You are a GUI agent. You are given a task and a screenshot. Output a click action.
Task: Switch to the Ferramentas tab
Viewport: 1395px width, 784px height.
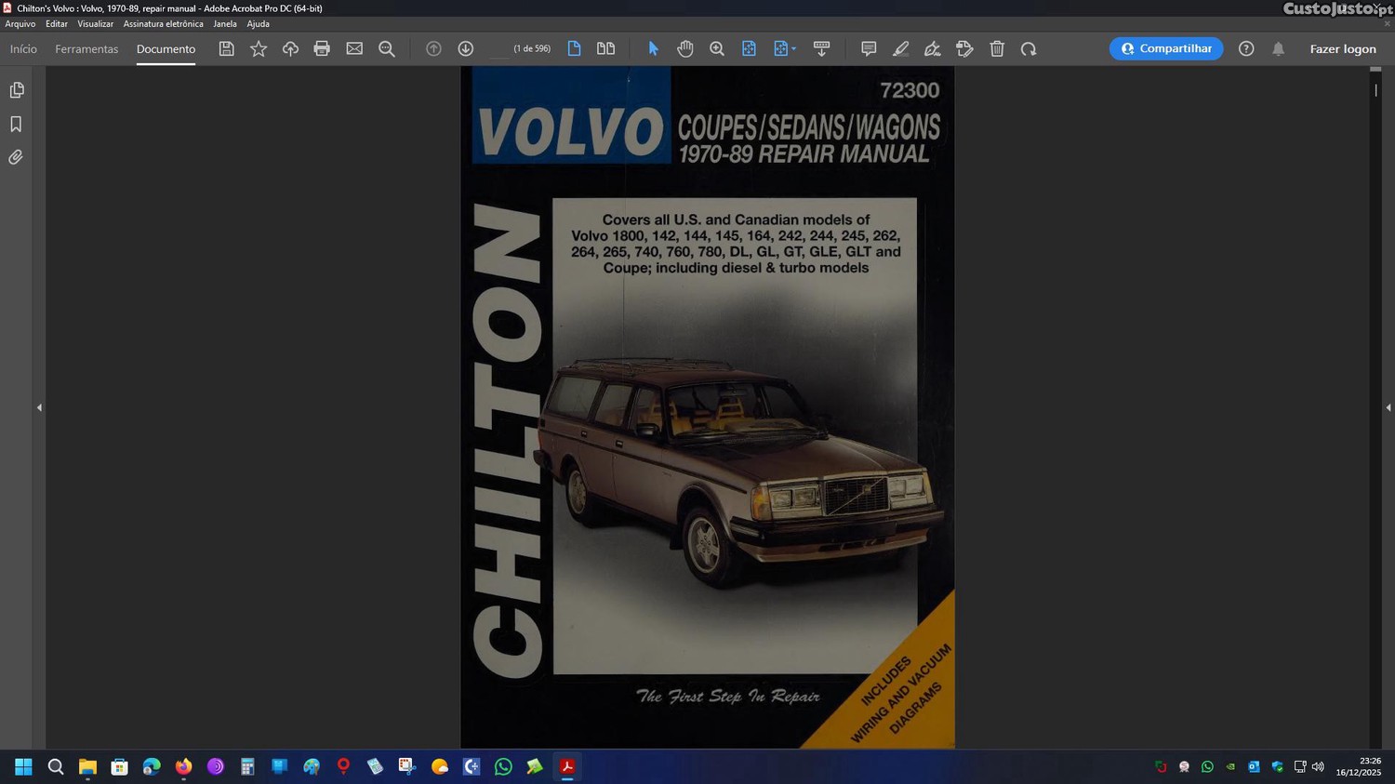86,48
